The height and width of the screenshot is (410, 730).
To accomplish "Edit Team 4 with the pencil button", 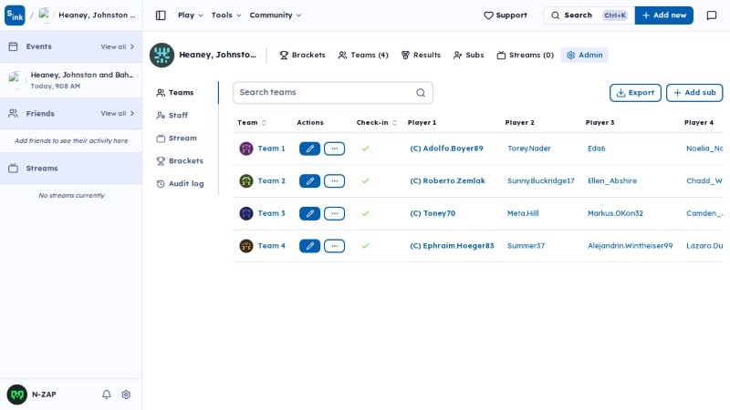I will pos(309,246).
